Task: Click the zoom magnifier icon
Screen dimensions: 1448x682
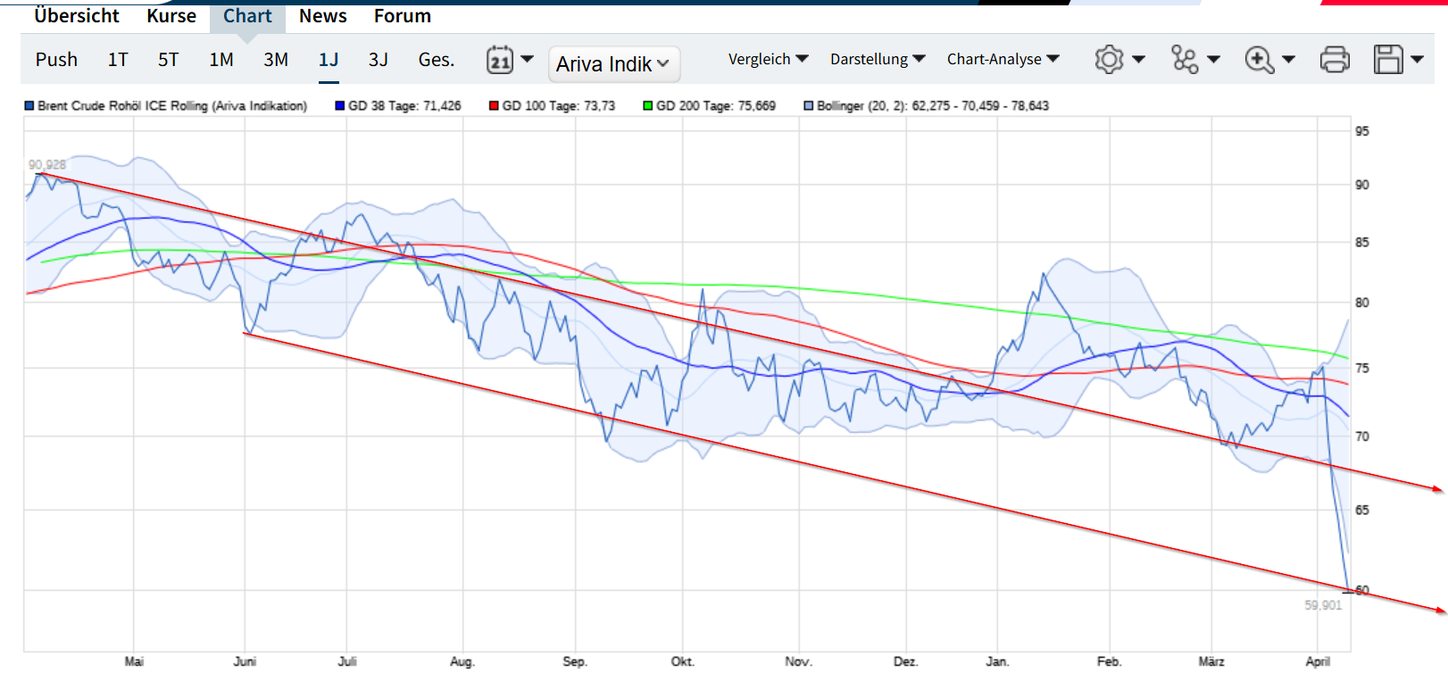Action: pos(1260,60)
